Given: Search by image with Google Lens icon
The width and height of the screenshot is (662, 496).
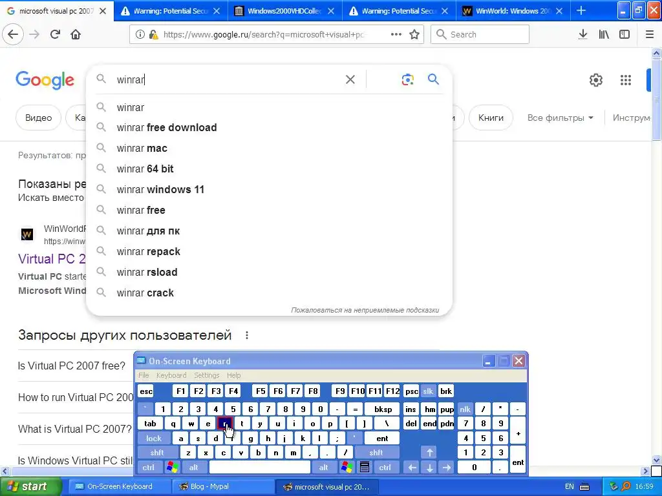Looking at the screenshot, I should tap(407, 79).
